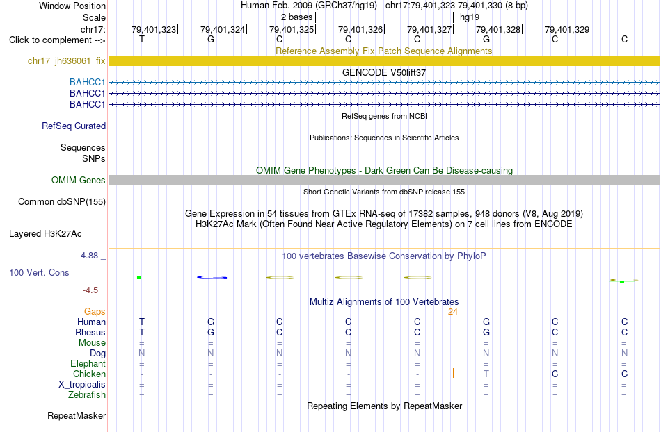
Task: Open the 'H3K27Ac Mark' ENCODE track title
Action: tap(384, 224)
